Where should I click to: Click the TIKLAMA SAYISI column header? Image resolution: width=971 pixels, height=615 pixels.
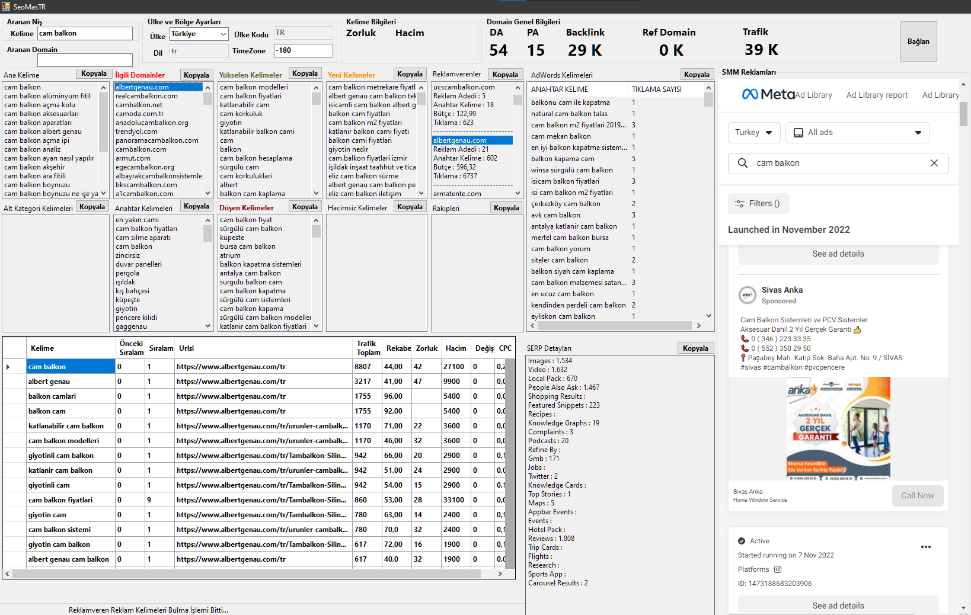(x=666, y=89)
